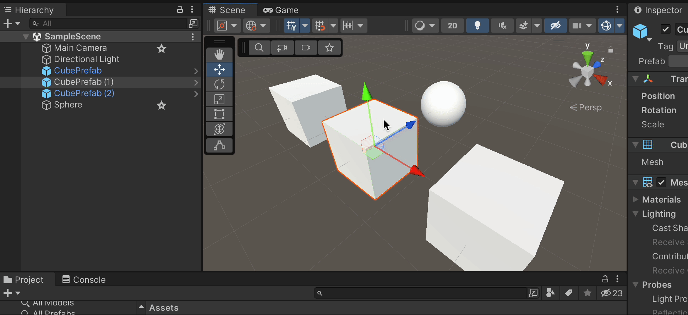The height and width of the screenshot is (315, 688).
Task: Open the custom editor tools button
Action: 219,145
